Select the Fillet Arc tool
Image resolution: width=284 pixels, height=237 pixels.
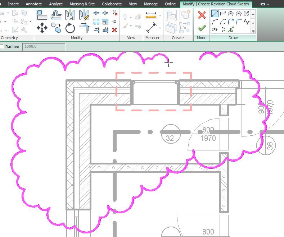coord(239,22)
